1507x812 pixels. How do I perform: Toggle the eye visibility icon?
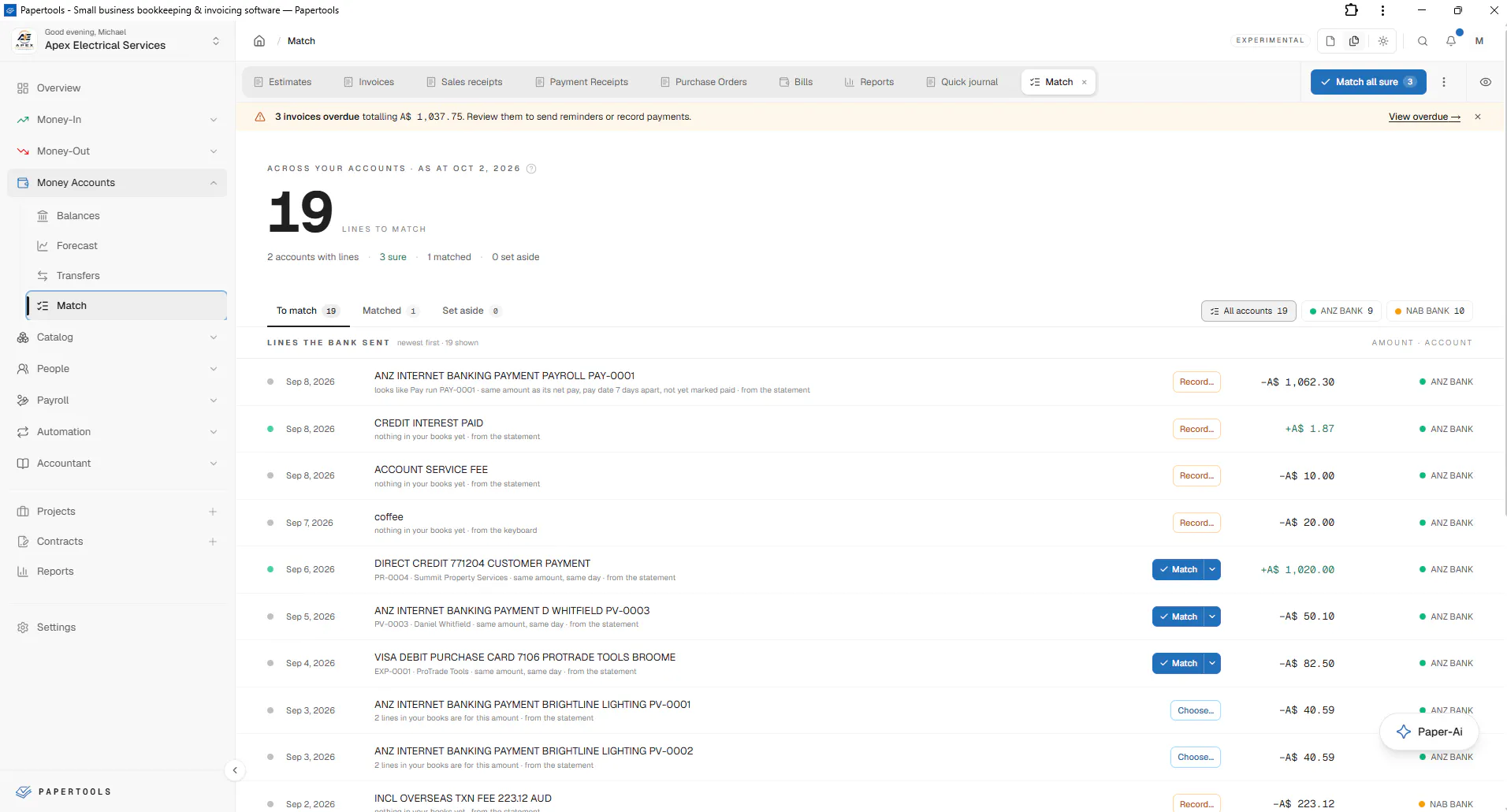[x=1486, y=82]
